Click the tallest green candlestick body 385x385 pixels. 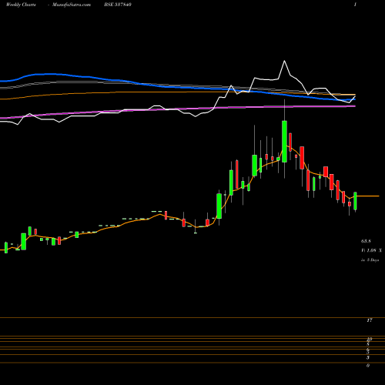pos(284,142)
